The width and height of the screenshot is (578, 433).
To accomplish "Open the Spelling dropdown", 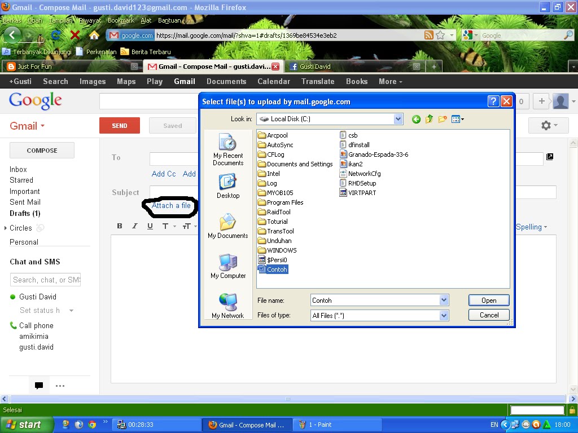I will (532, 227).
